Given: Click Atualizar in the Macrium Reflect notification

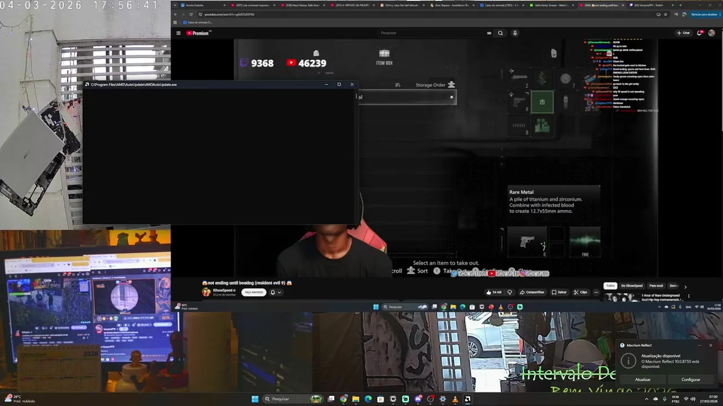Looking at the screenshot, I should point(643,379).
